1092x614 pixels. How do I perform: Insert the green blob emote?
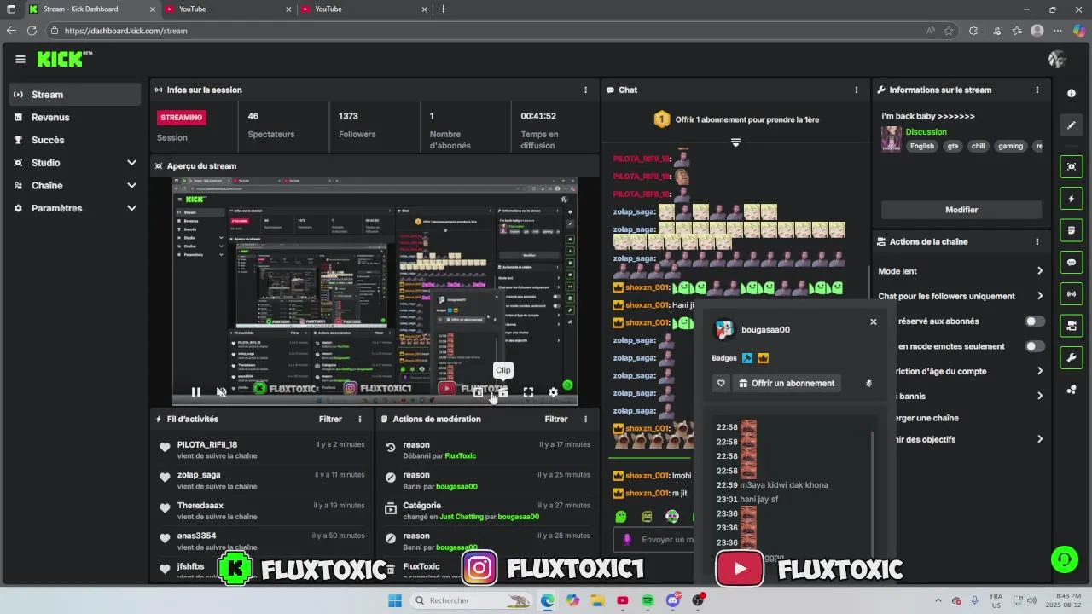point(621,517)
